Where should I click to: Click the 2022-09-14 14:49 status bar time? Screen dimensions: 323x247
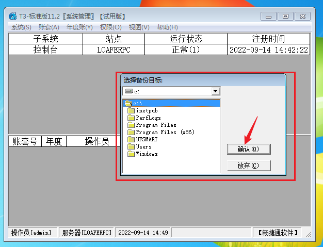pyautogui.click(x=143, y=233)
